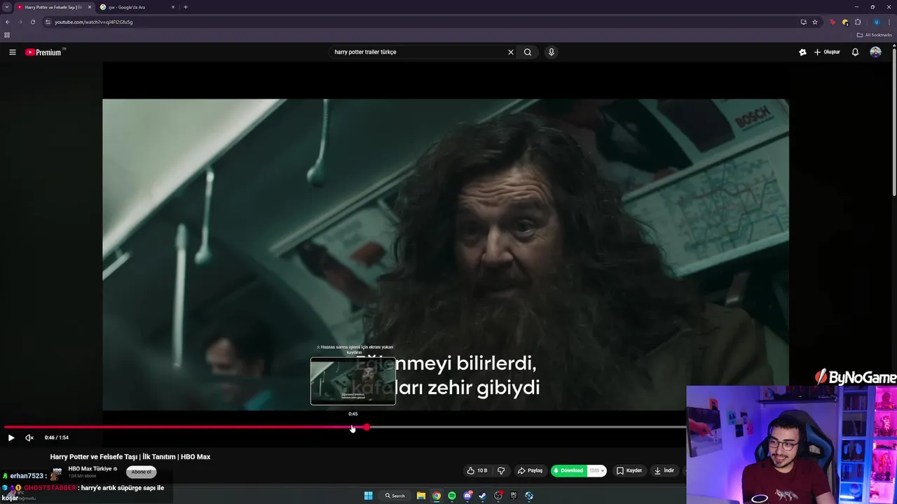Open Spotify from taskbar
Screen dimensions: 897x504
coord(452,496)
